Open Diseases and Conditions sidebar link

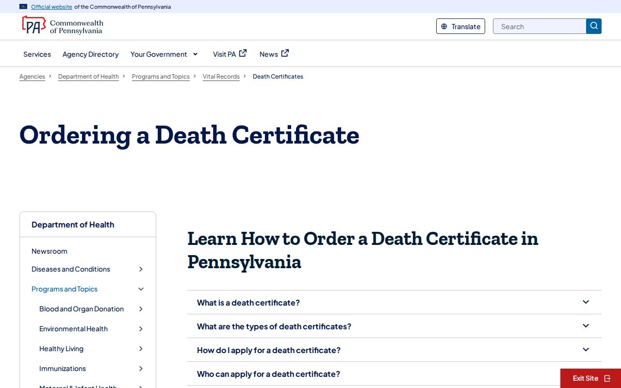pos(71,269)
